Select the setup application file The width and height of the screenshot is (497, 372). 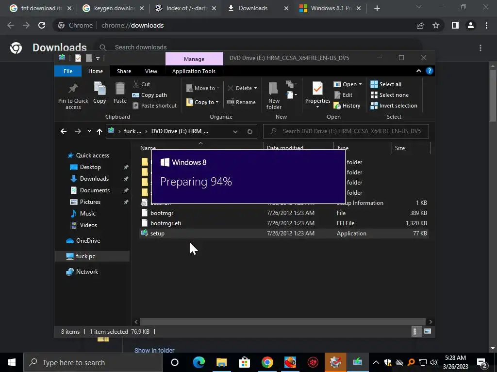[284, 233]
